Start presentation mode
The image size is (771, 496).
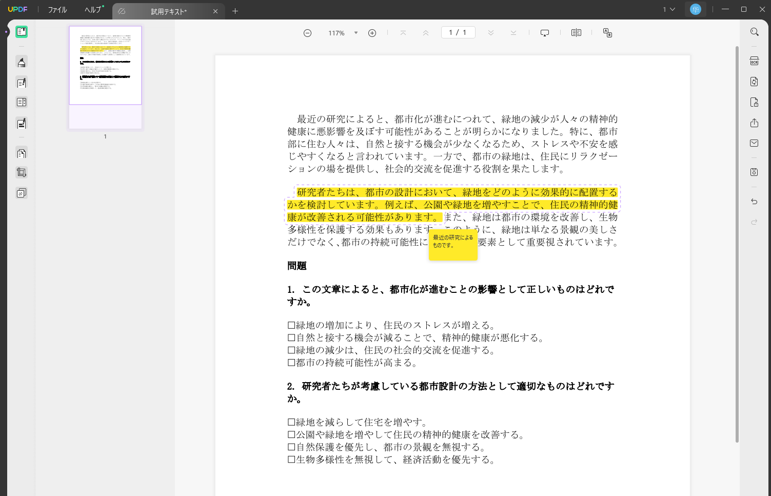[544, 32]
